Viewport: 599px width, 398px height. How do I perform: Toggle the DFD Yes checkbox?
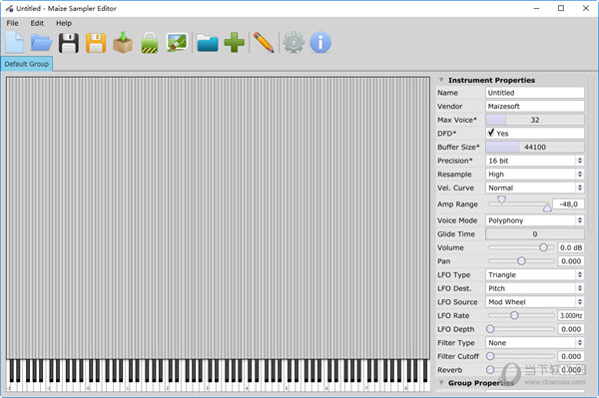pyautogui.click(x=491, y=133)
